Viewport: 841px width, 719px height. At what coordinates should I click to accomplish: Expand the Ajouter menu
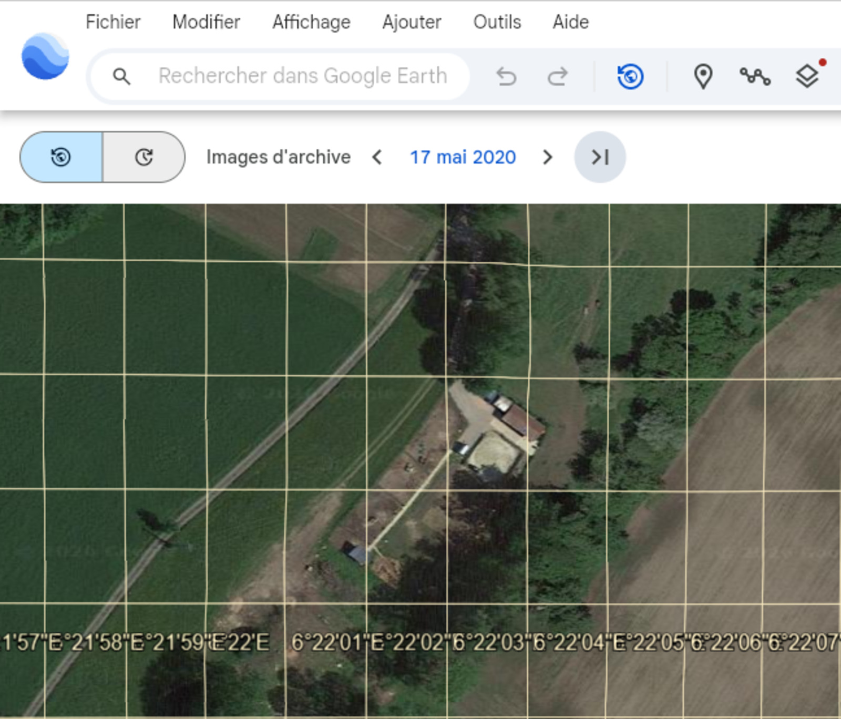coord(412,22)
